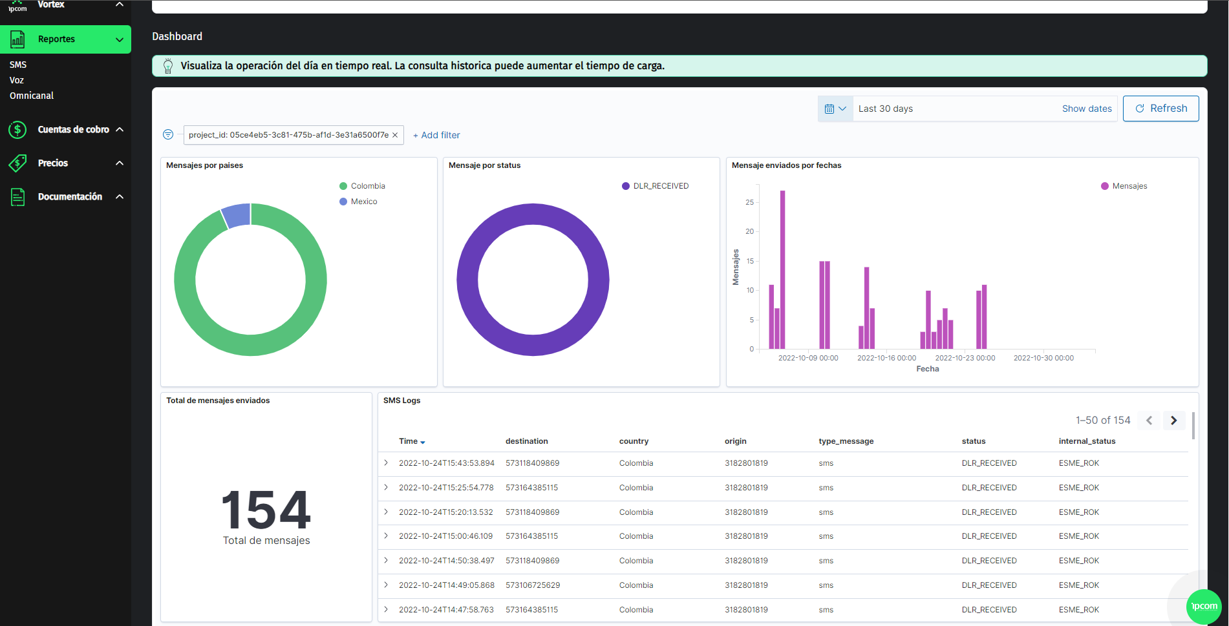The height and width of the screenshot is (626, 1229).
Task: Toggle the Mexico legend swatch
Action: tap(343, 202)
